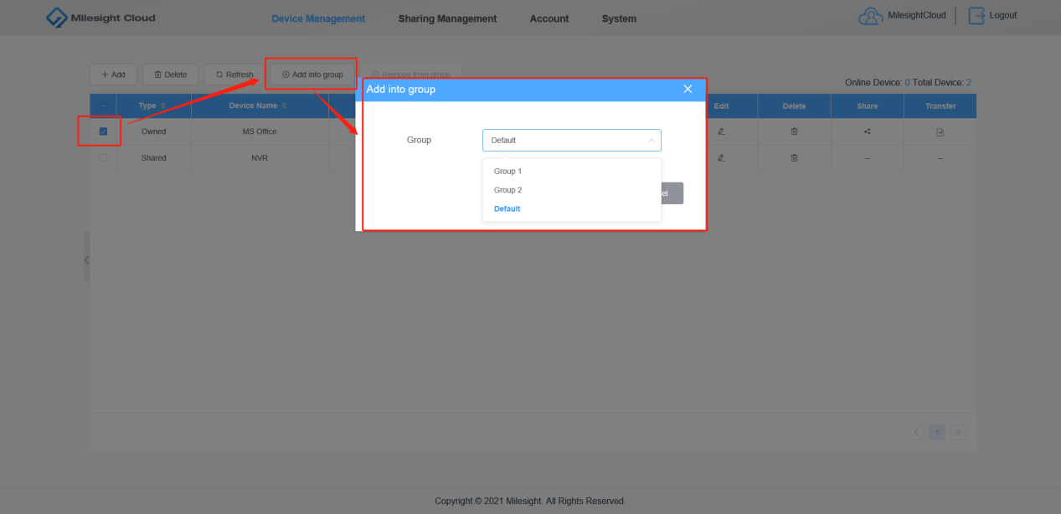
Task: Click the Transfer column header
Action: [940, 106]
